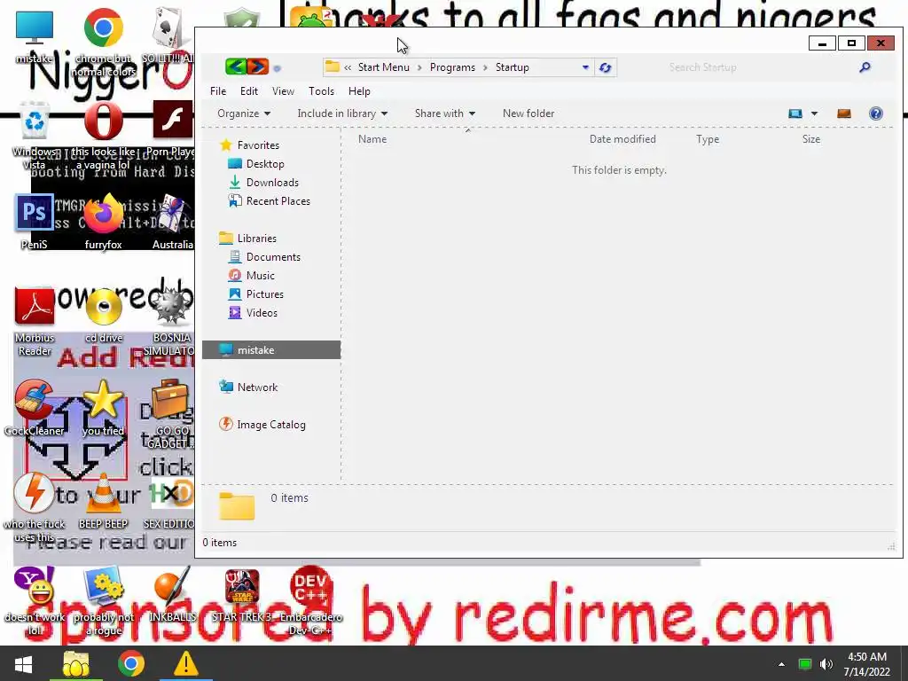
Task: Open the STAR TREK 3 desktop icon
Action: 241,586
